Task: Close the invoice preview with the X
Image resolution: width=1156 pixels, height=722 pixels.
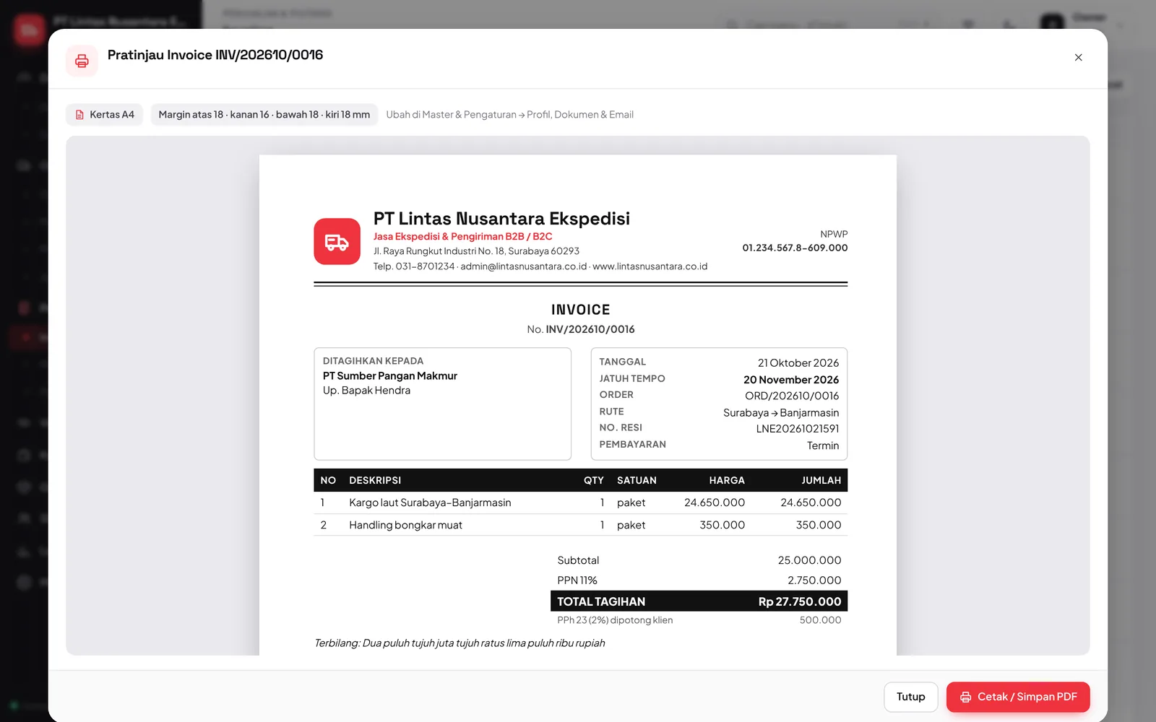Action: coord(1078,57)
